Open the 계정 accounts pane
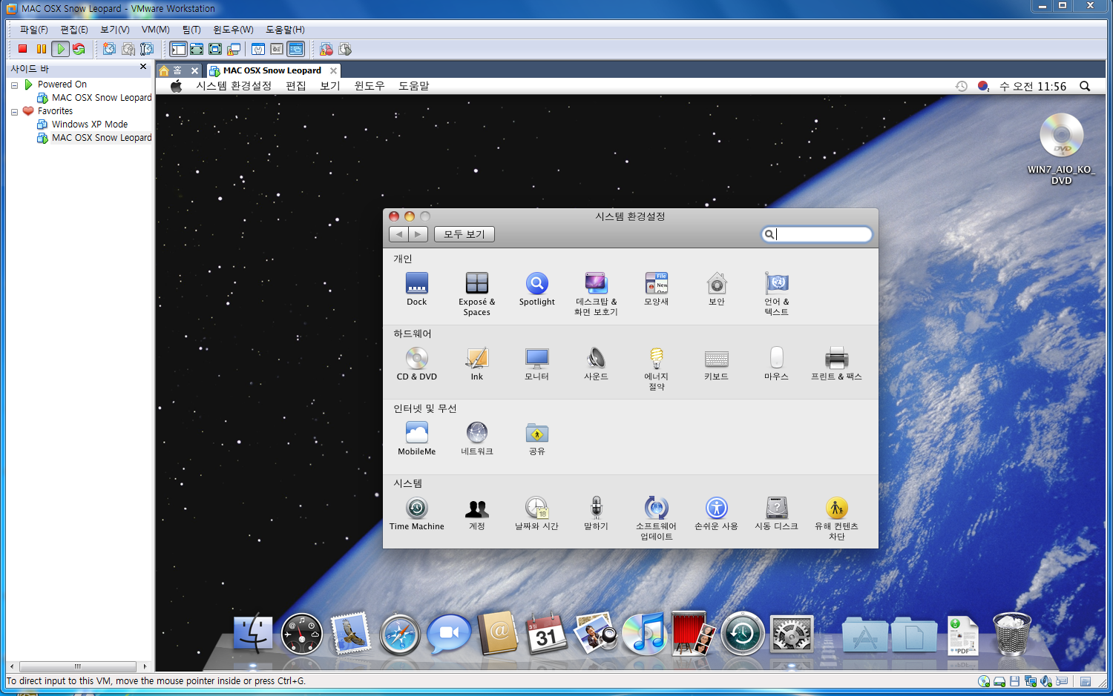Image resolution: width=1113 pixels, height=696 pixels. pyautogui.click(x=476, y=514)
